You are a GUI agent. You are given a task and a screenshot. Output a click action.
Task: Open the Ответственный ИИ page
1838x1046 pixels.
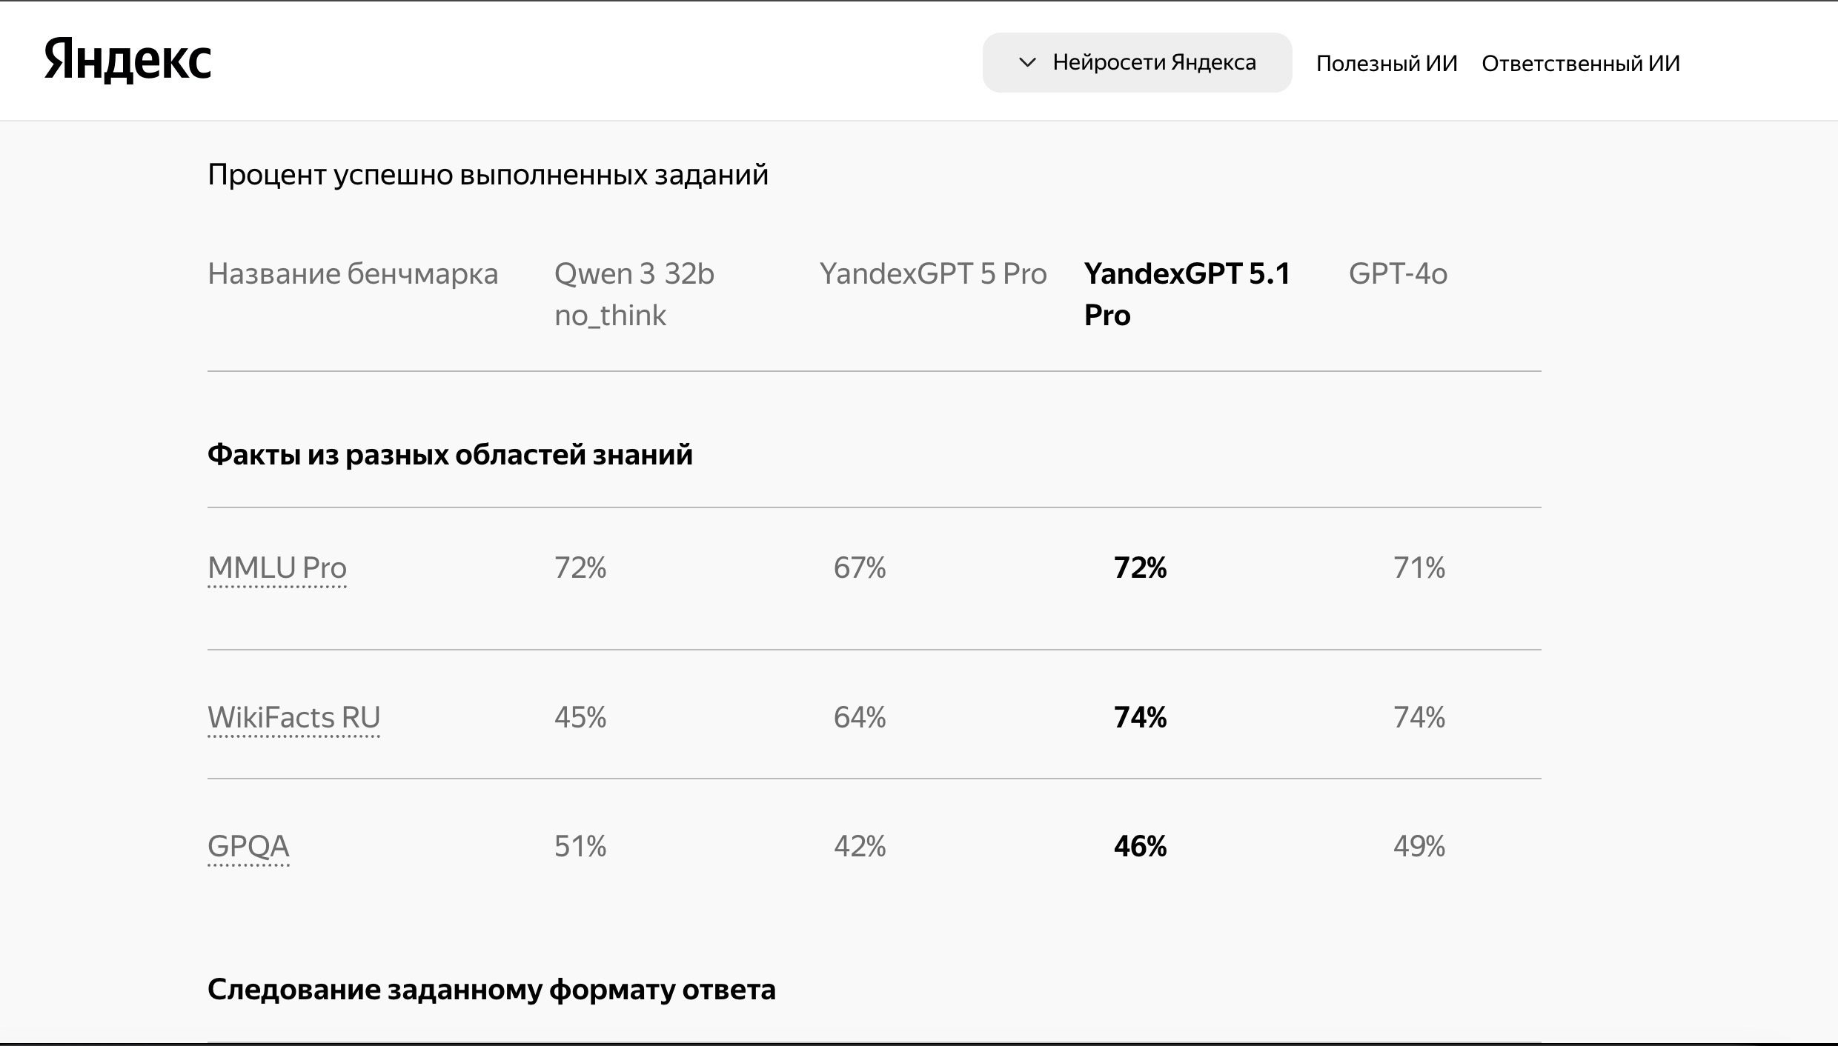1580,63
